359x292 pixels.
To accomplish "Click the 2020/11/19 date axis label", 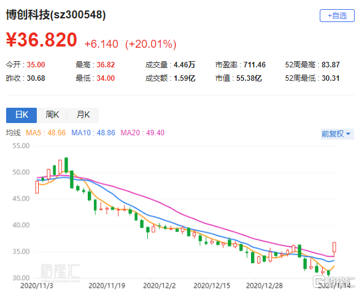I will click(x=107, y=286).
